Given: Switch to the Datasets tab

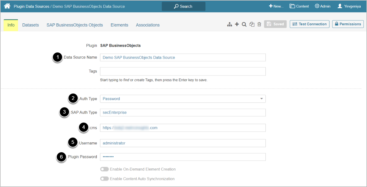Looking at the screenshot, I should 31,25.
